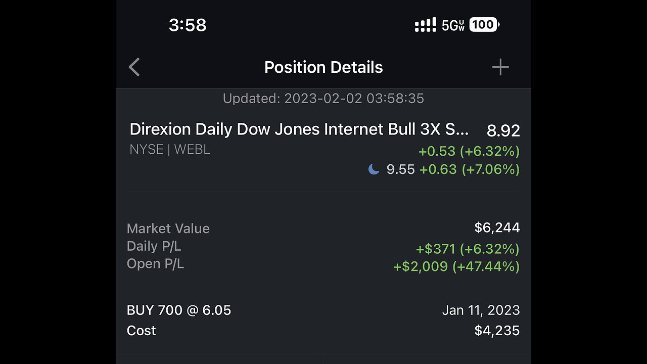Tap the Daily P/L +$371 value
647x364 pixels.
coord(468,249)
